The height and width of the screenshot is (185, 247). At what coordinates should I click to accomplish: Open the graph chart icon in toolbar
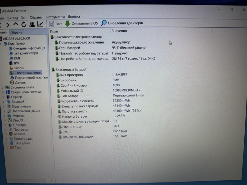click(40, 24)
